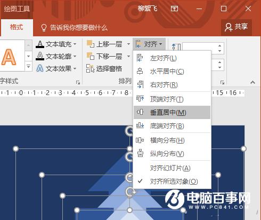Click the Distribute Vertically icon
Image resolution: width=261 pixels, height=220 pixels.
tap(140, 153)
